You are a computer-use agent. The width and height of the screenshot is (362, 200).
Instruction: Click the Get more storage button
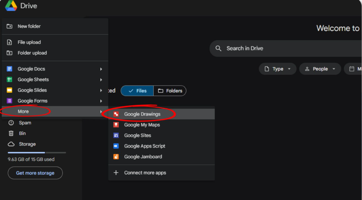click(x=35, y=173)
